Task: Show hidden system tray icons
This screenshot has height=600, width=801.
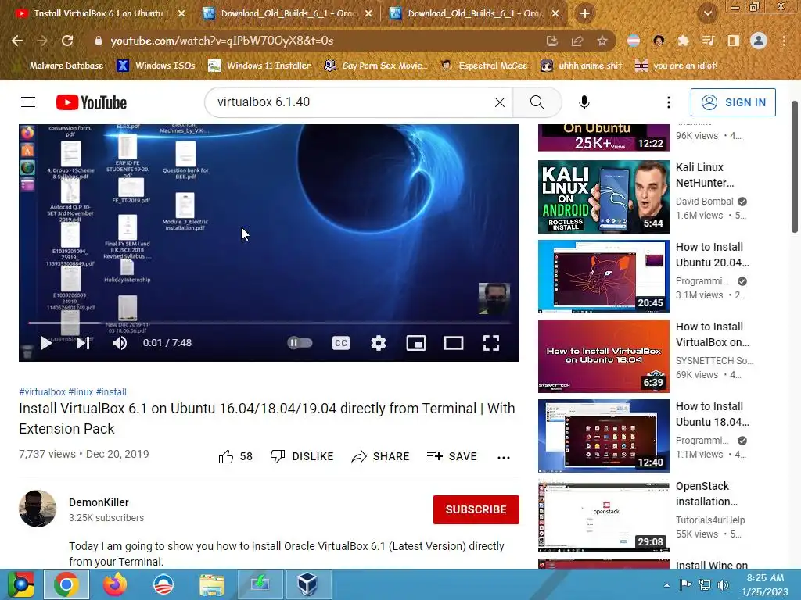Action: tap(666, 585)
